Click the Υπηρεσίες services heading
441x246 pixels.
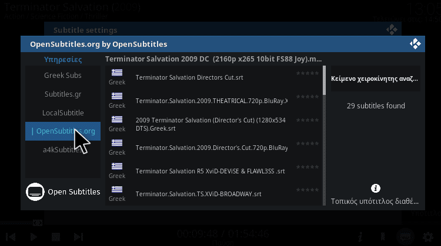pyautogui.click(x=63, y=60)
